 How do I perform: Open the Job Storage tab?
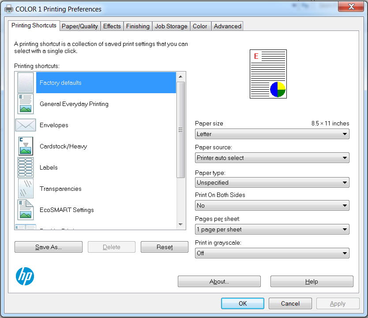pos(171,26)
